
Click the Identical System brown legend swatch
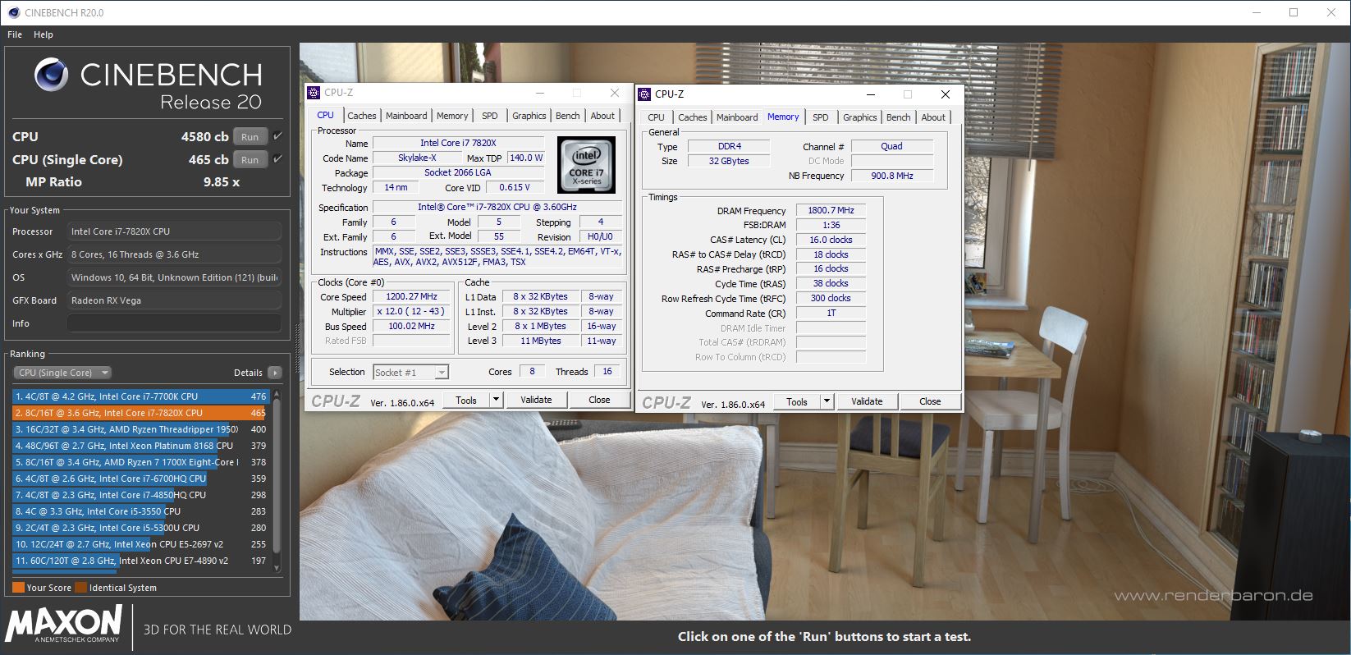click(x=80, y=588)
